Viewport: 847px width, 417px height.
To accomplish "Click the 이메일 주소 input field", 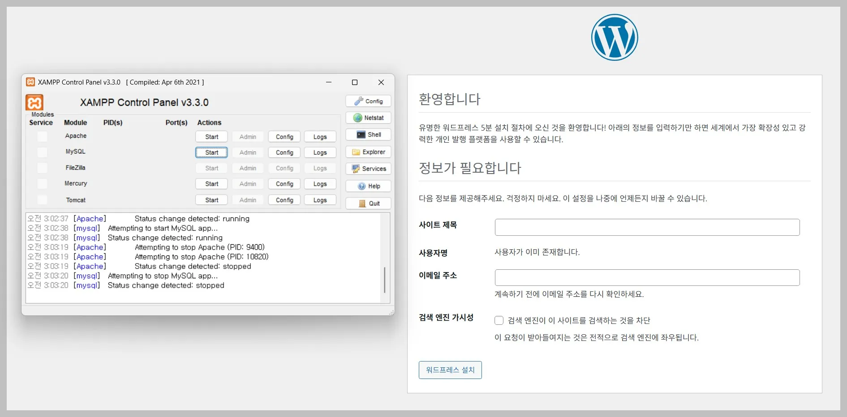I will click(647, 277).
